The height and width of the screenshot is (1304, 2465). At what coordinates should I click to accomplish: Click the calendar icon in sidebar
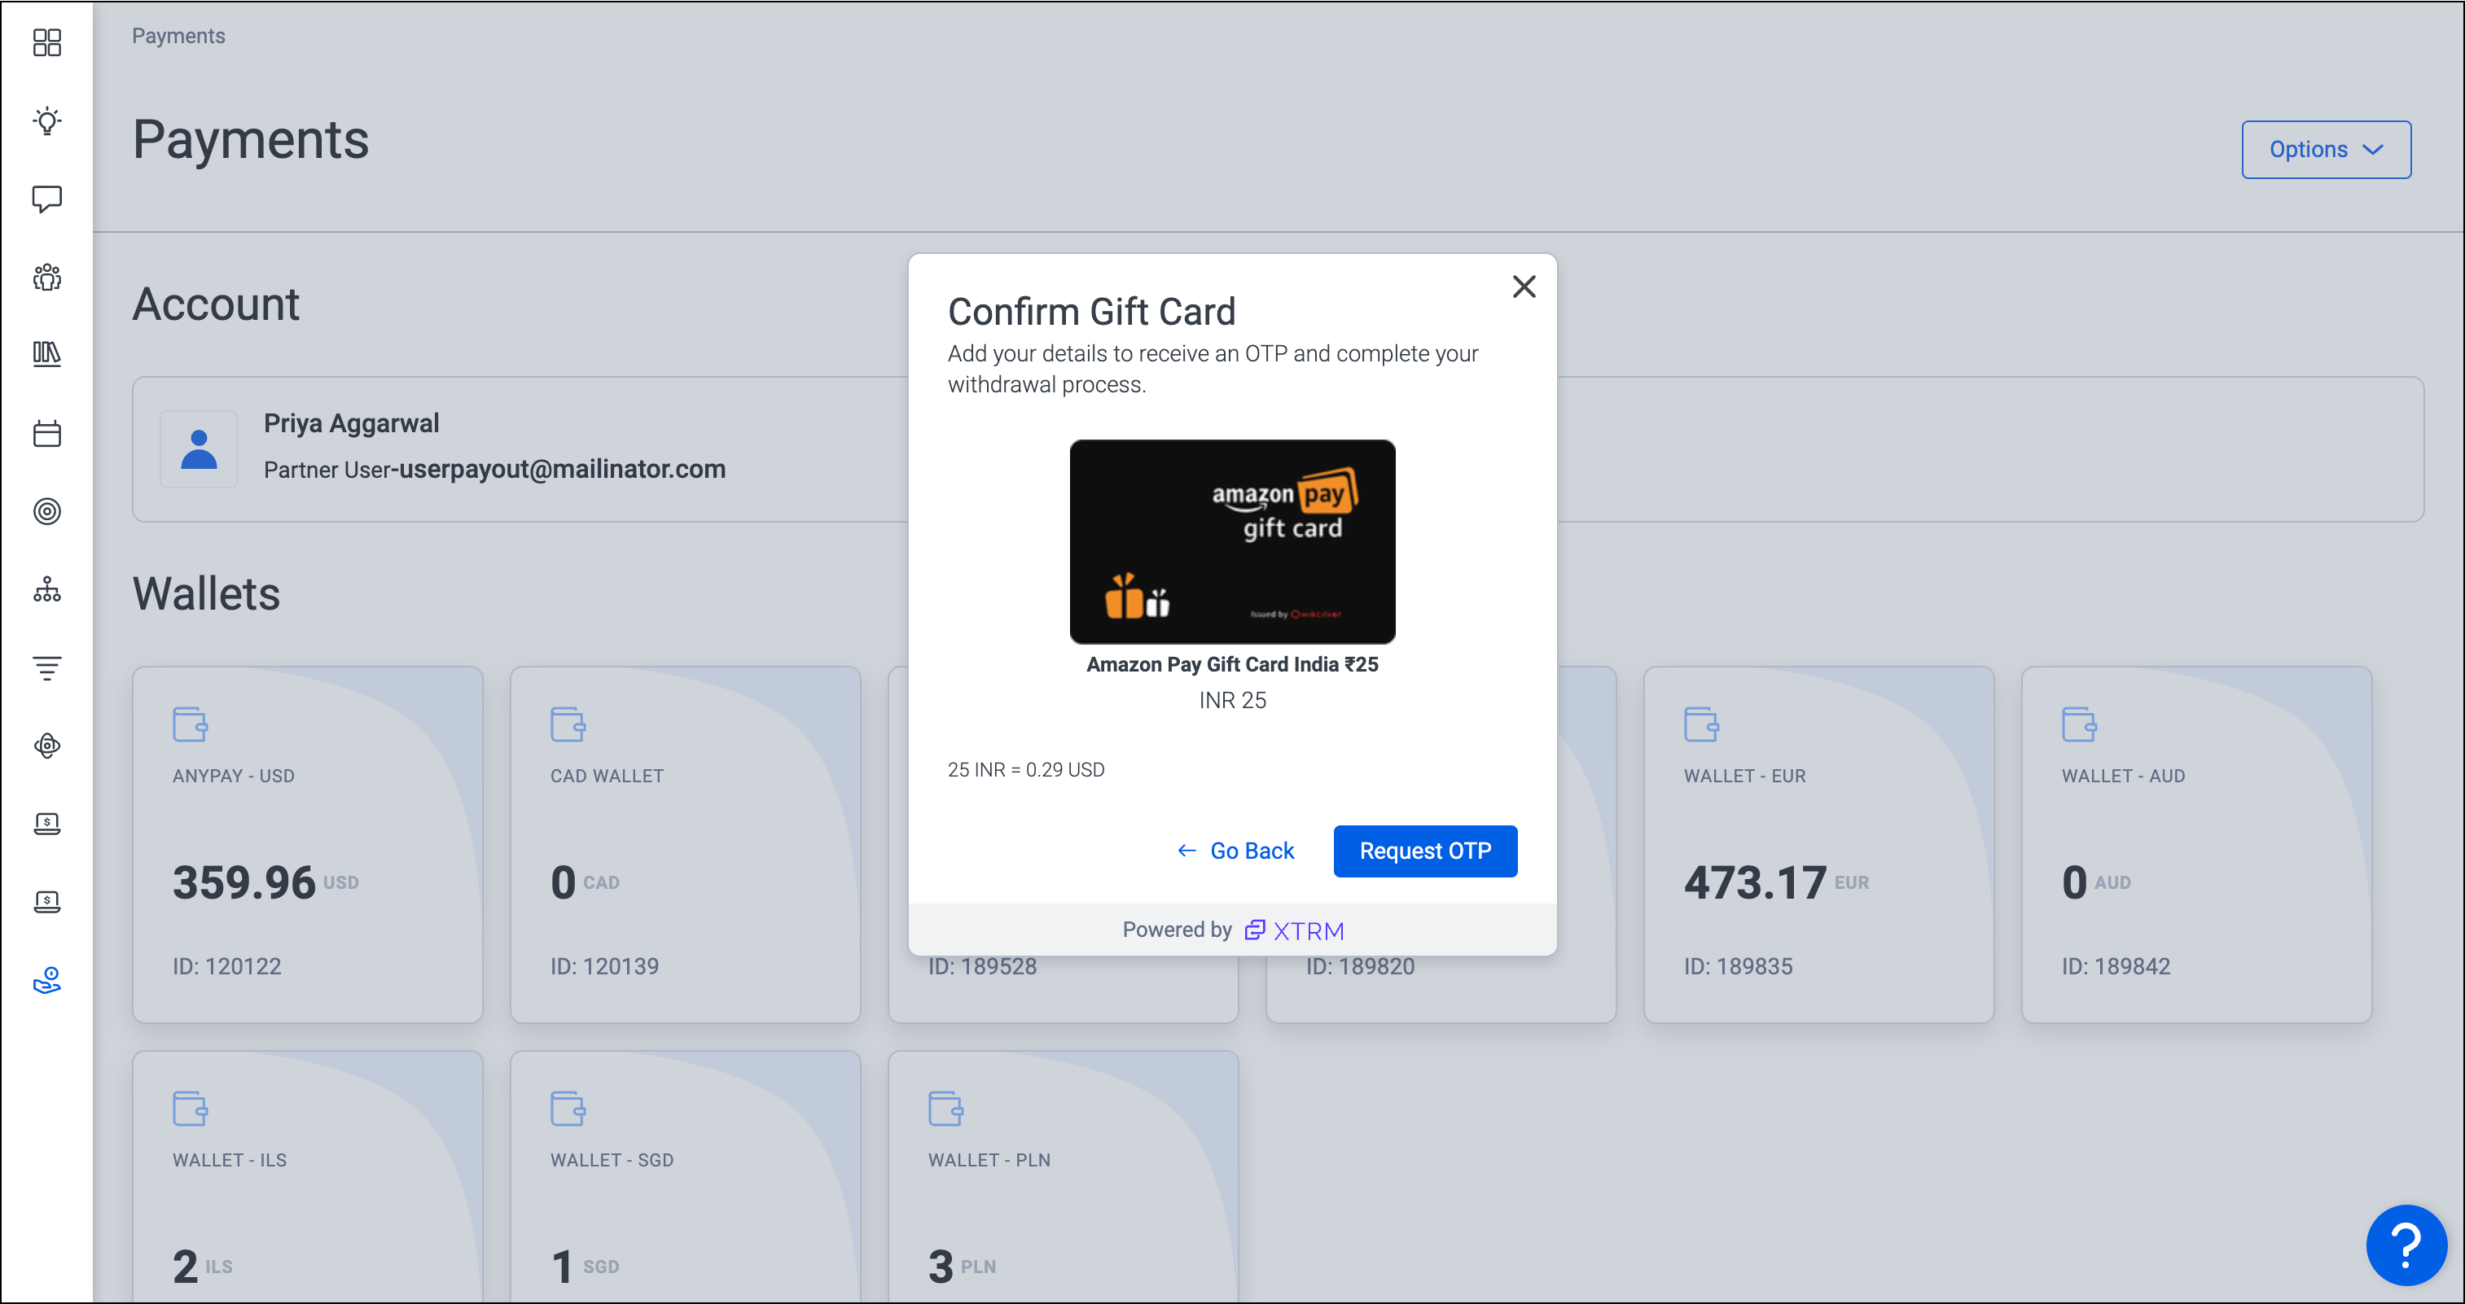click(47, 433)
